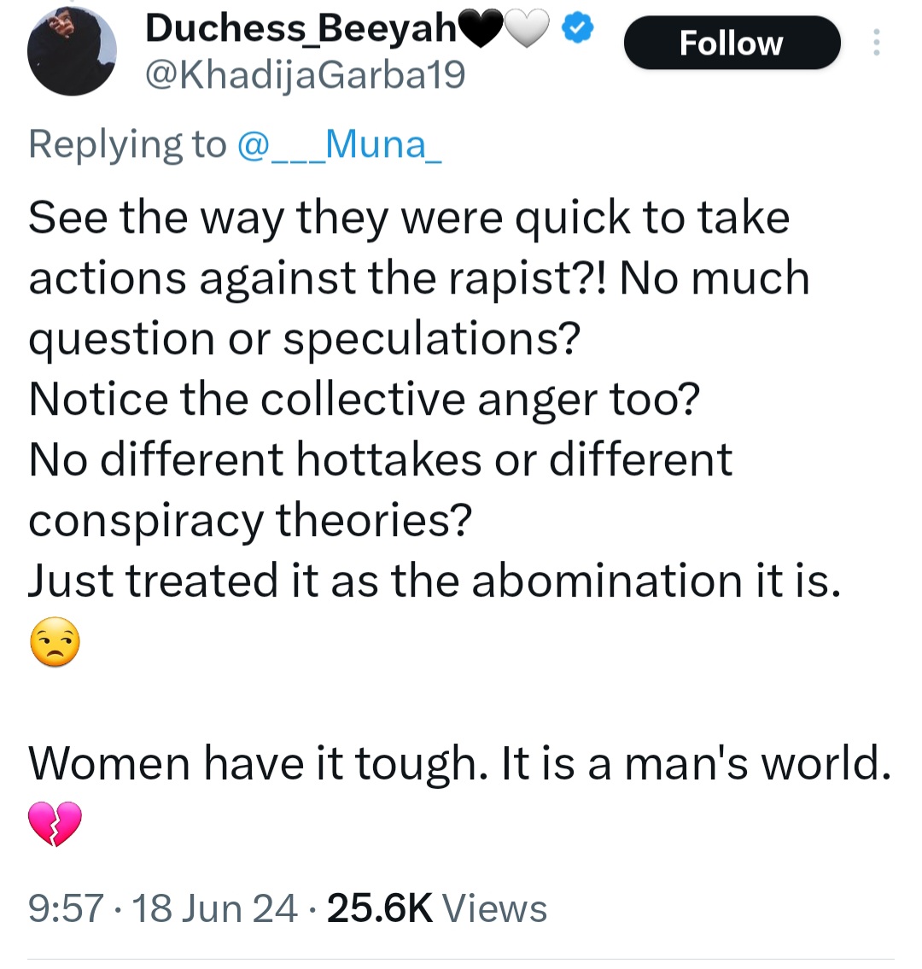The image size is (922, 969).
Task: Click the unamused face emoji
Action: [x=55, y=643]
